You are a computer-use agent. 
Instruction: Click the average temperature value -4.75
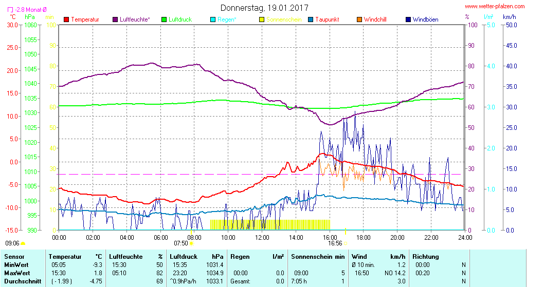(96, 281)
